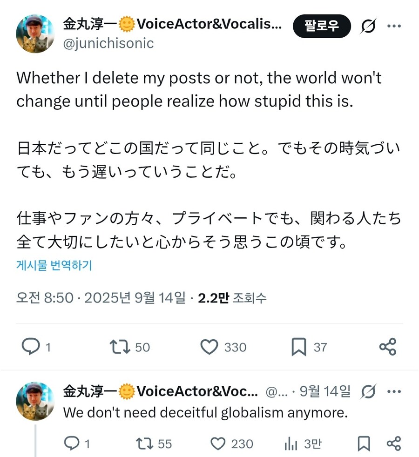Like the main post with heart icon
This screenshot has height=457, width=419.
click(x=209, y=347)
